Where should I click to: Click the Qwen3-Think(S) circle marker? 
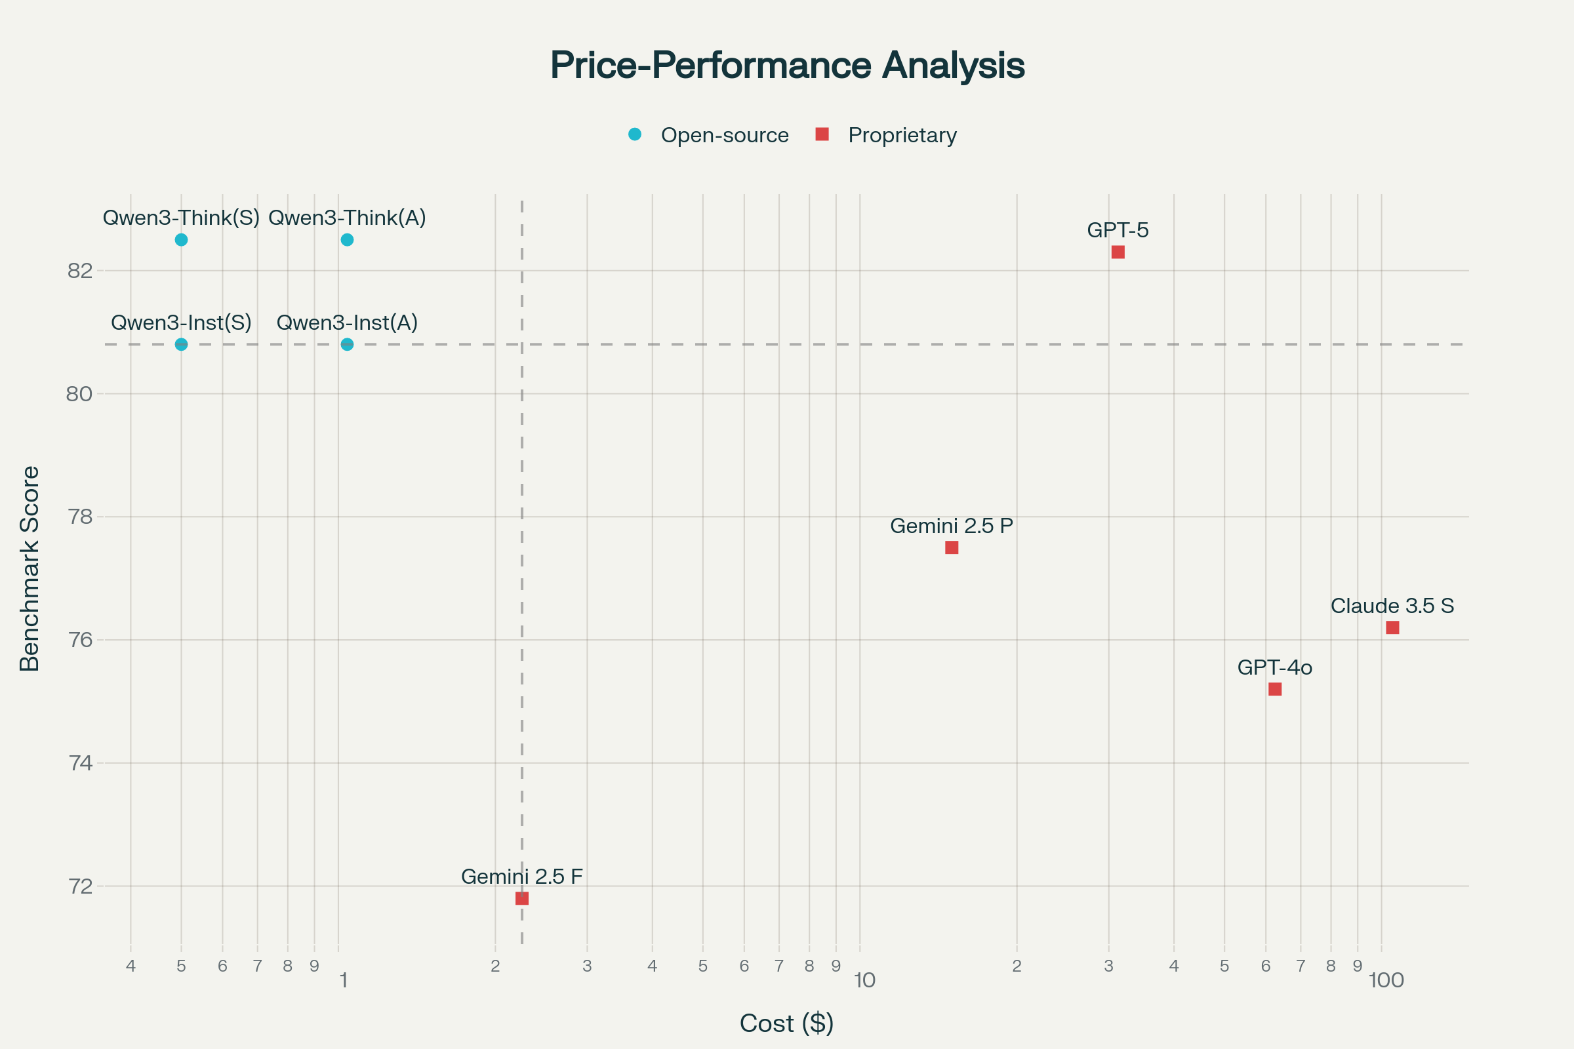coord(182,240)
